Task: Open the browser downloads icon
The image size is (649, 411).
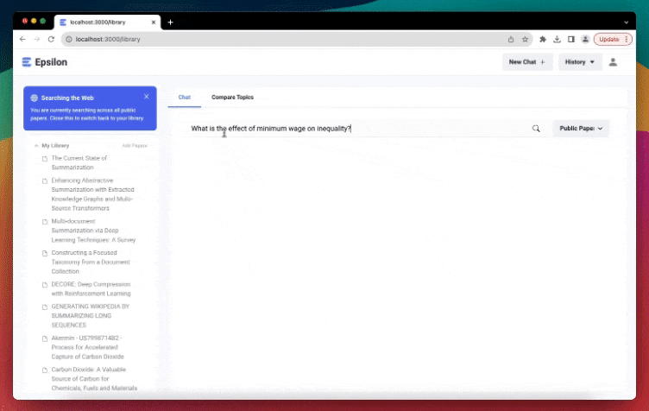Action: pyautogui.click(x=557, y=39)
